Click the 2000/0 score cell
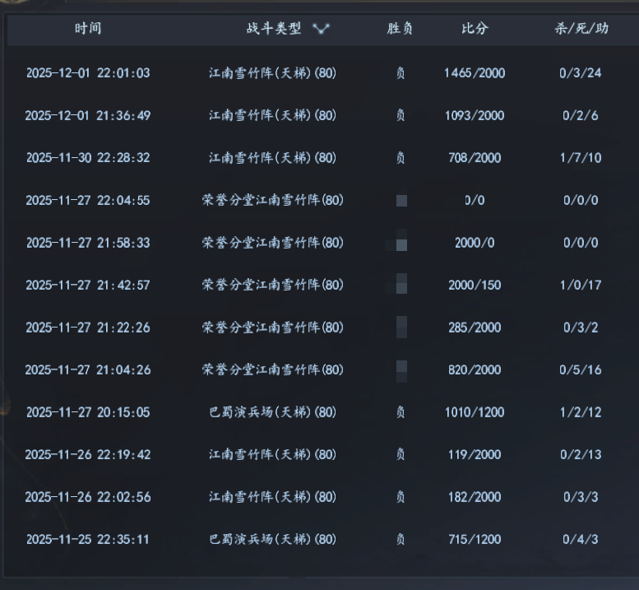This screenshot has height=590, width=639. coord(475,244)
